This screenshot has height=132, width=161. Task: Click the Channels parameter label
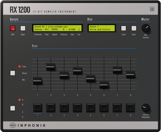click(38, 35)
